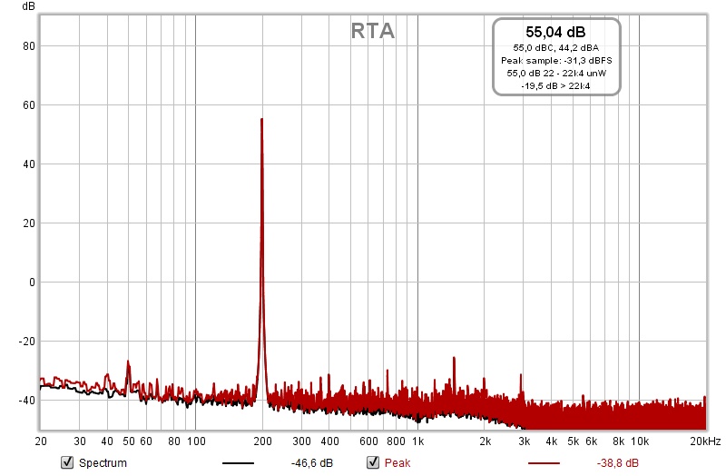Uncheck the Peak trace checkbox
726x476 pixels.
point(372,463)
